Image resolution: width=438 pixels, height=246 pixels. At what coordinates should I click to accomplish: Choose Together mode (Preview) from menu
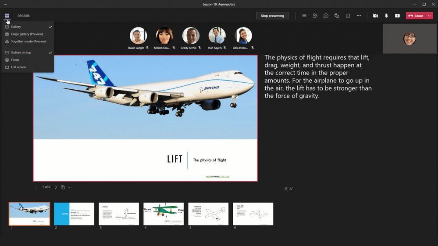click(x=28, y=41)
